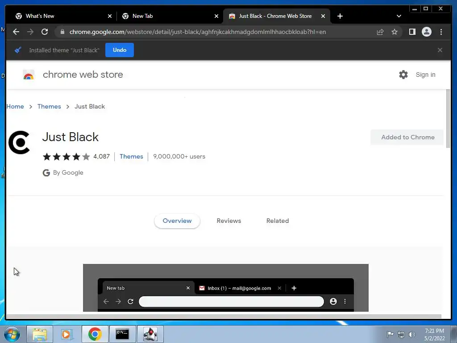Open the Windows Start button
The image size is (457, 343).
[x=12, y=334]
